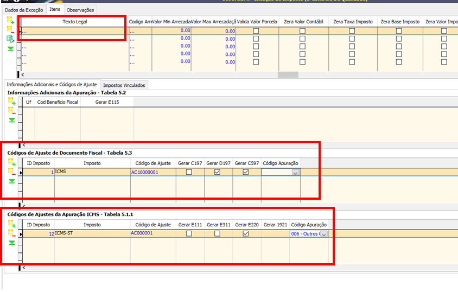Viewport: 458px width, 292px height.
Task: Click green down arrow icon for Tabela 5.1.1
Action: point(11,243)
